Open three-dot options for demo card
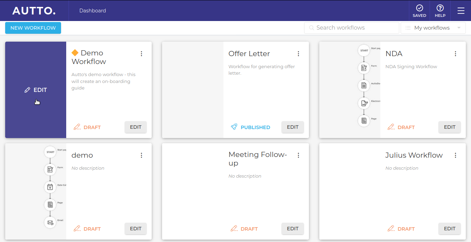Screen dimensions: 471x242 coord(141,155)
